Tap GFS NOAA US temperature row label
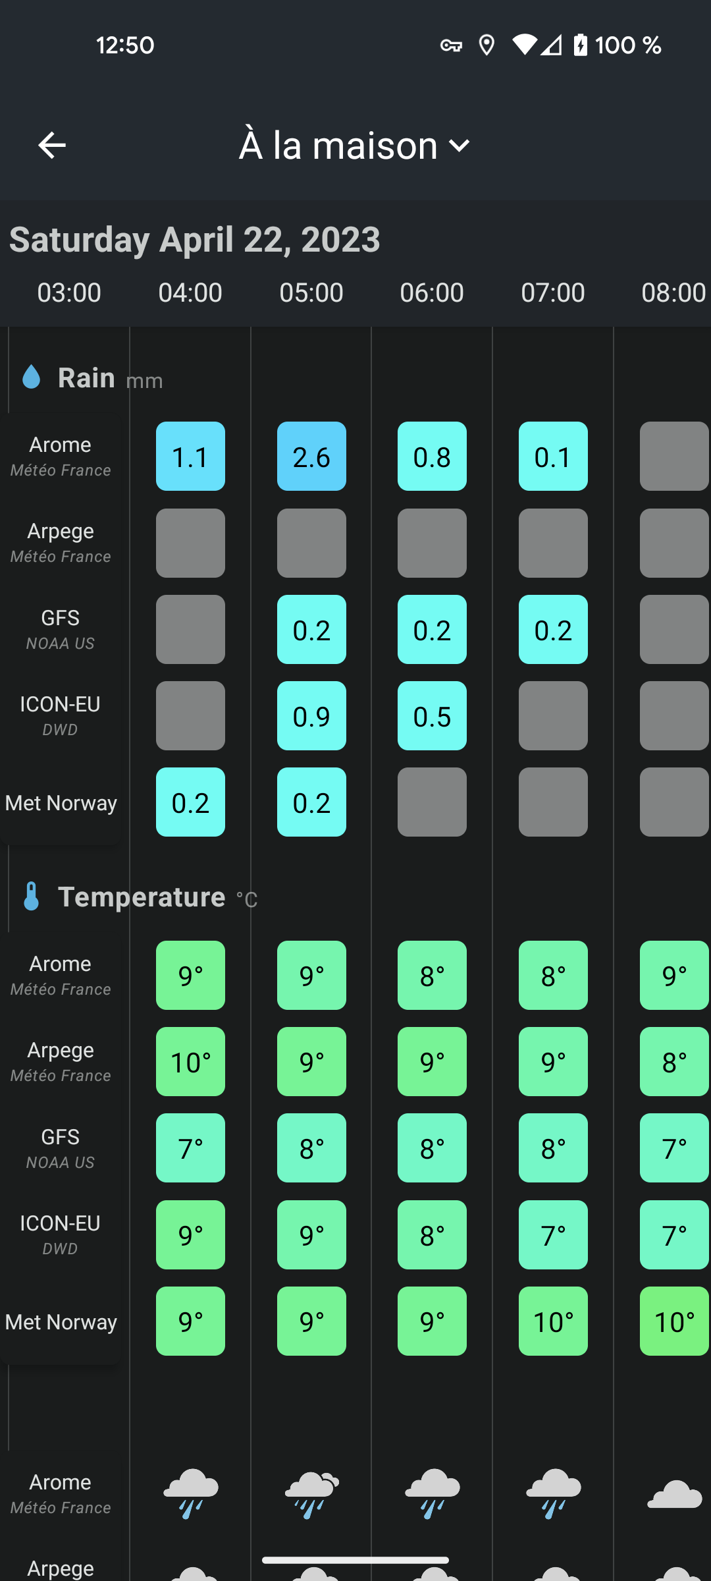The width and height of the screenshot is (711, 1581). [61, 1148]
